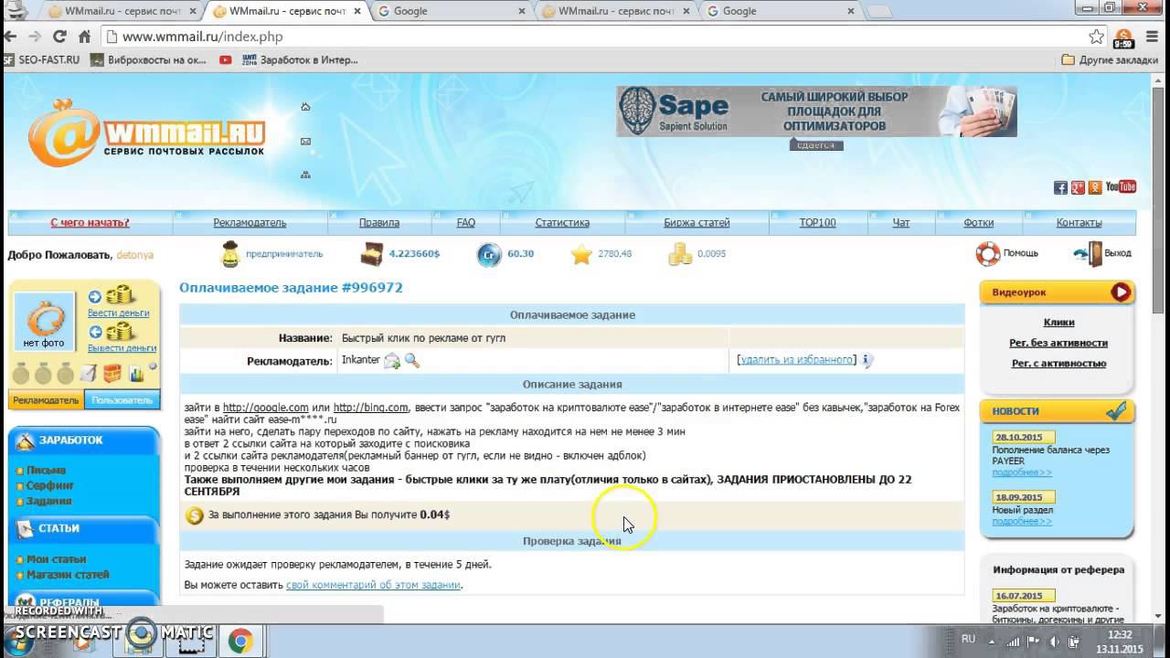Click Chrome's bookmark star icon

coord(1096,37)
